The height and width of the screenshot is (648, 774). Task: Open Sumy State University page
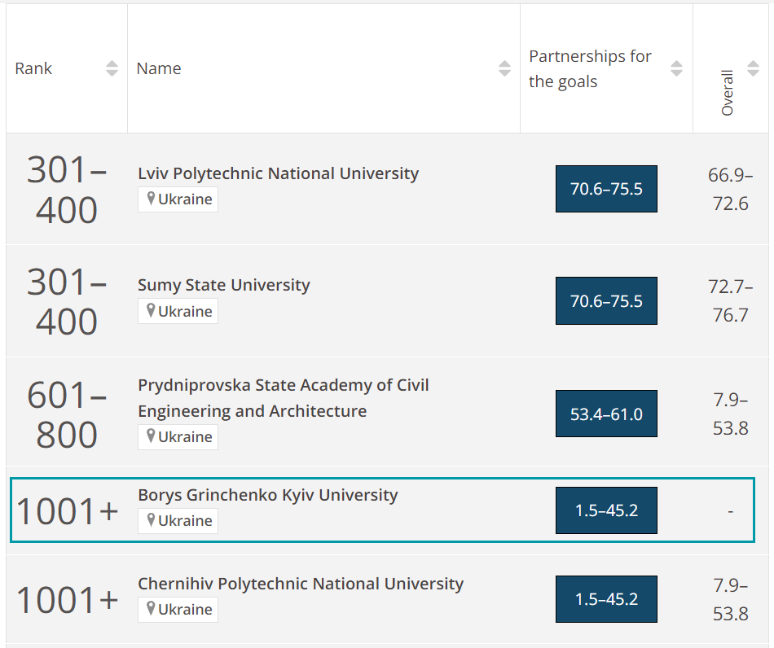[x=223, y=285]
